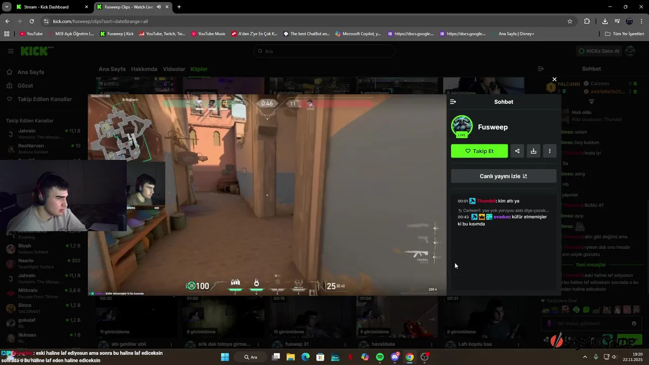Image resolution: width=649 pixels, height=365 pixels.
Task: Open the ReoNarven channel in the sidebar
Action: [43, 149]
